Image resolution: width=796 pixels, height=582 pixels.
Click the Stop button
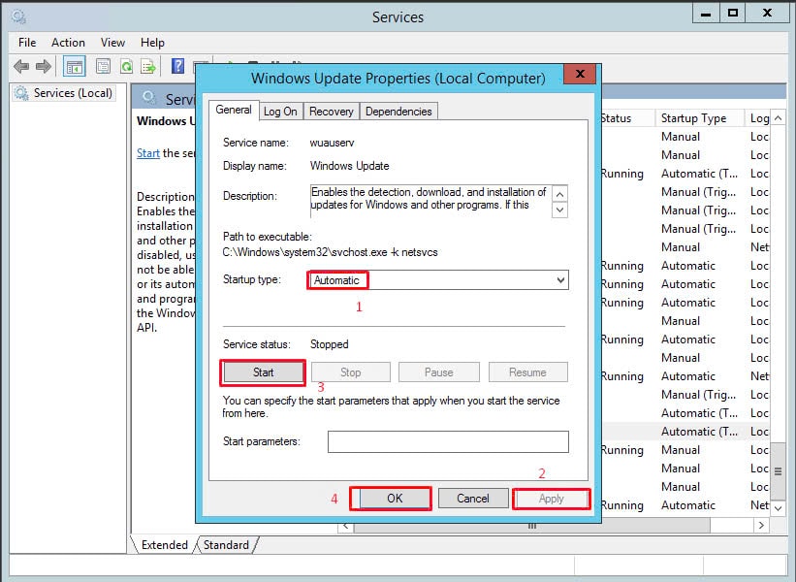pyautogui.click(x=351, y=372)
